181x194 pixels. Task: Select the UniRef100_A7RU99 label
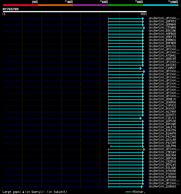point(162,177)
